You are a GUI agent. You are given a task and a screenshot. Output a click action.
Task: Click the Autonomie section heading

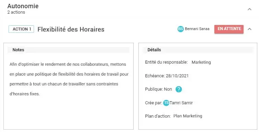point(23,6)
